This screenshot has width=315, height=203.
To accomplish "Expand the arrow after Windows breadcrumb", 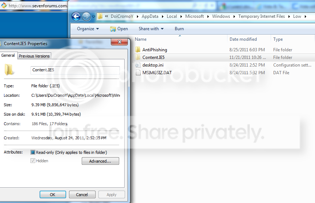I will [x=234, y=16].
